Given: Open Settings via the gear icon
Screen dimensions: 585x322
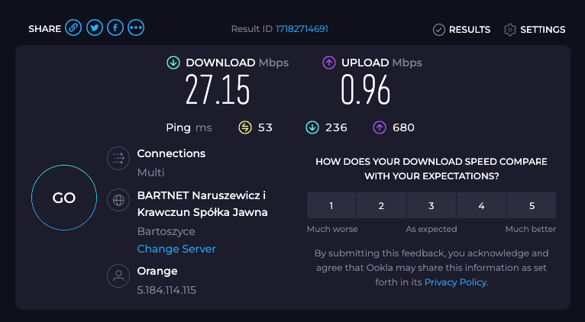Looking at the screenshot, I should pos(509,30).
